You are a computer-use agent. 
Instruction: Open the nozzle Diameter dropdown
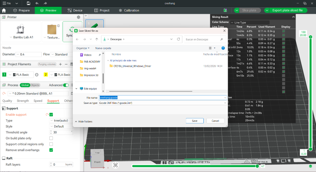click(x=29, y=54)
